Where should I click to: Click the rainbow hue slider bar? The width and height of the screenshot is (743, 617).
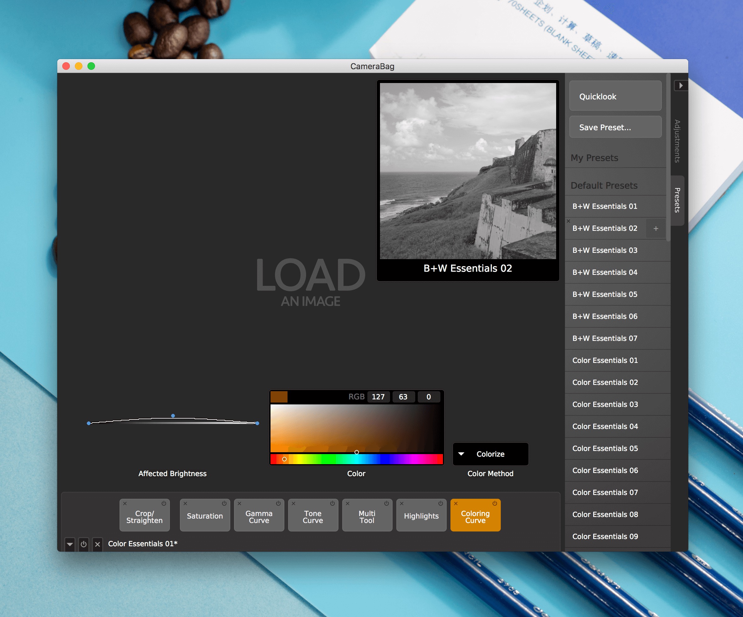point(357,459)
